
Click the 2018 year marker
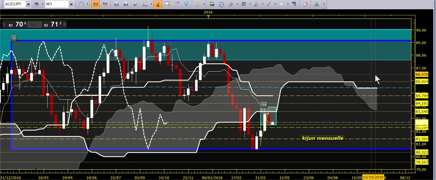[x=208, y=12]
